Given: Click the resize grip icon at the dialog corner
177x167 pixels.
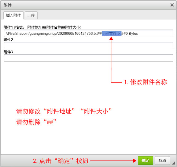Looking at the screenshot, I should 173,163.
